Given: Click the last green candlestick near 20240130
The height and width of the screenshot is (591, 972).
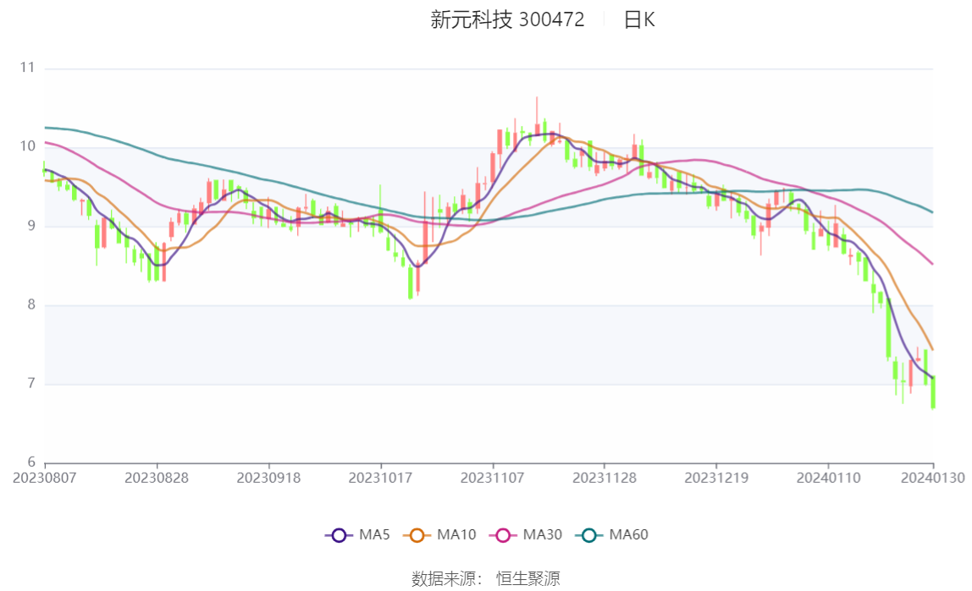Looking at the screenshot, I should click(x=933, y=392).
